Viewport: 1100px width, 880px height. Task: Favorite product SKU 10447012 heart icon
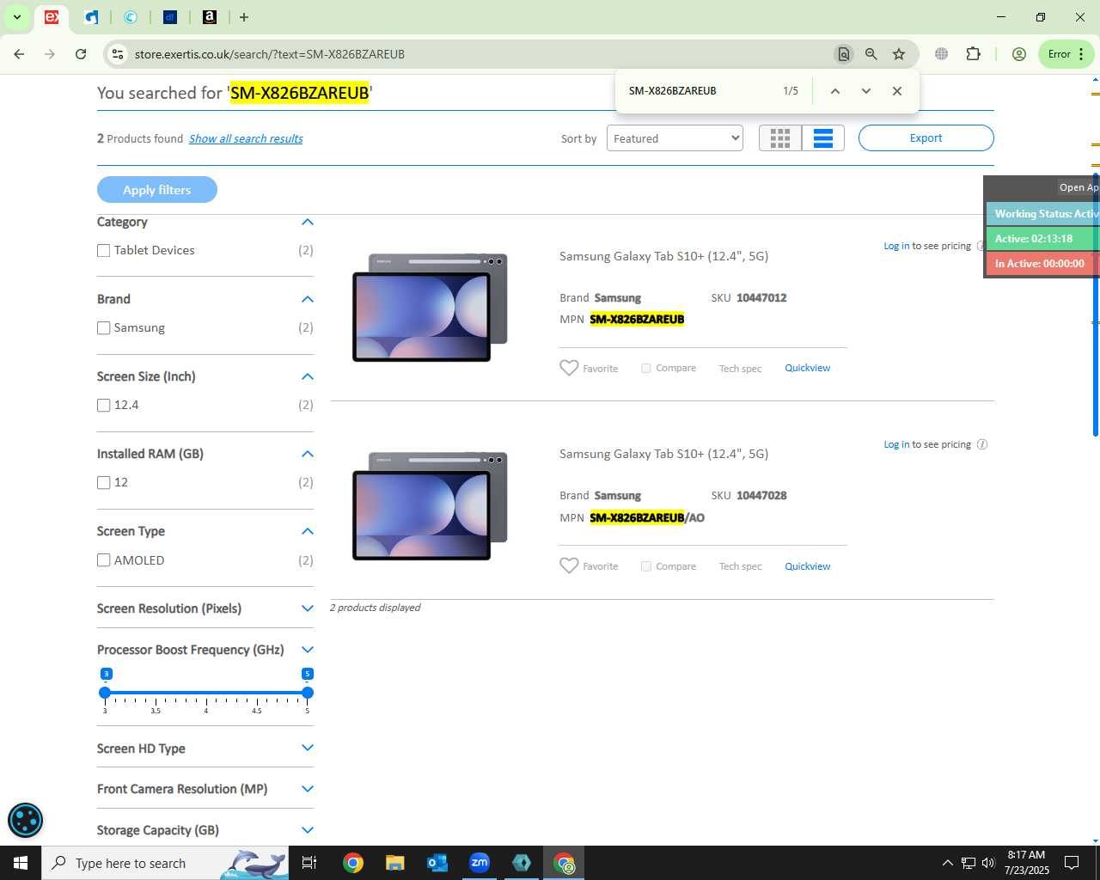[x=569, y=368]
